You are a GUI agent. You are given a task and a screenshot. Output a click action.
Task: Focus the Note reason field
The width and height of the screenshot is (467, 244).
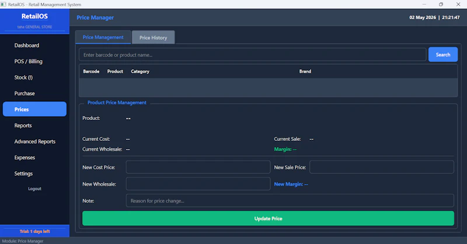click(x=290, y=200)
